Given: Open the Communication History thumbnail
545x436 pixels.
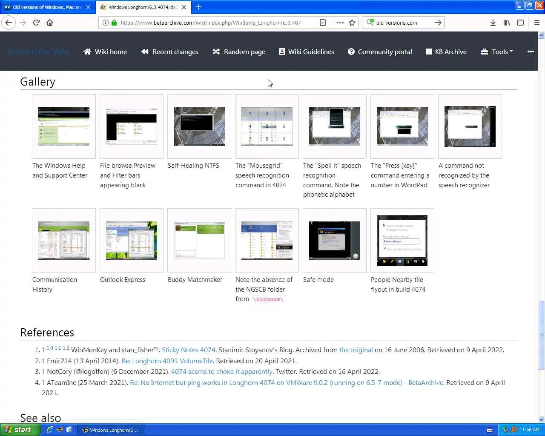Looking at the screenshot, I should click(64, 241).
